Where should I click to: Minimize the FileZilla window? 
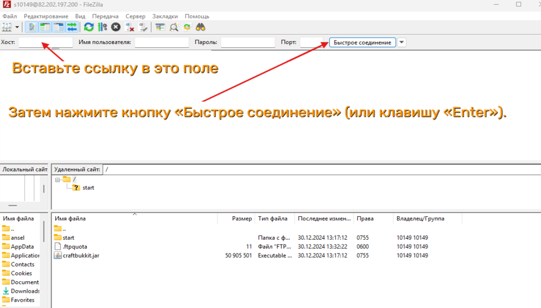[496, 5]
